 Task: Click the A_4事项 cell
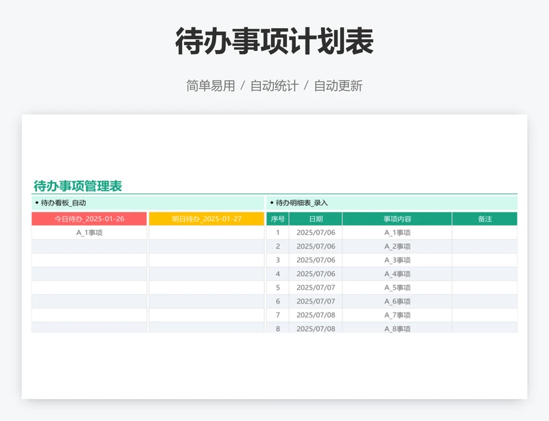point(397,274)
